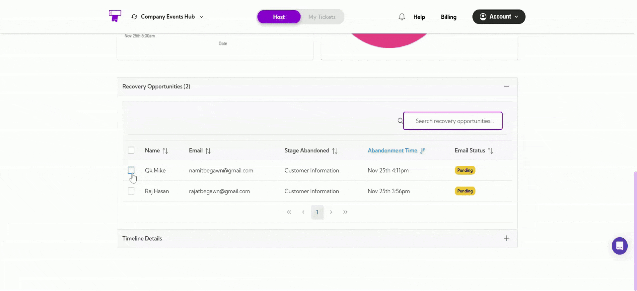The image size is (637, 291).
Task: Click the purple ticket logo icon
Action: pyautogui.click(x=115, y=16)
